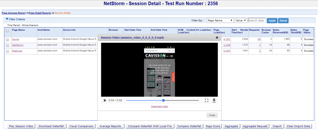Click the video frame preview
This screenshot has height=132, width=318.
[159, 70]
